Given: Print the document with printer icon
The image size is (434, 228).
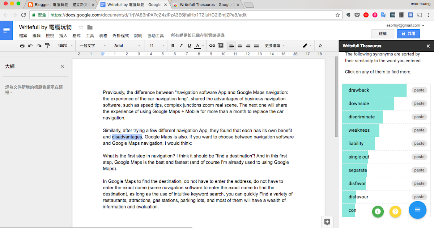Looking at the screenshot, I should (22, 46).
